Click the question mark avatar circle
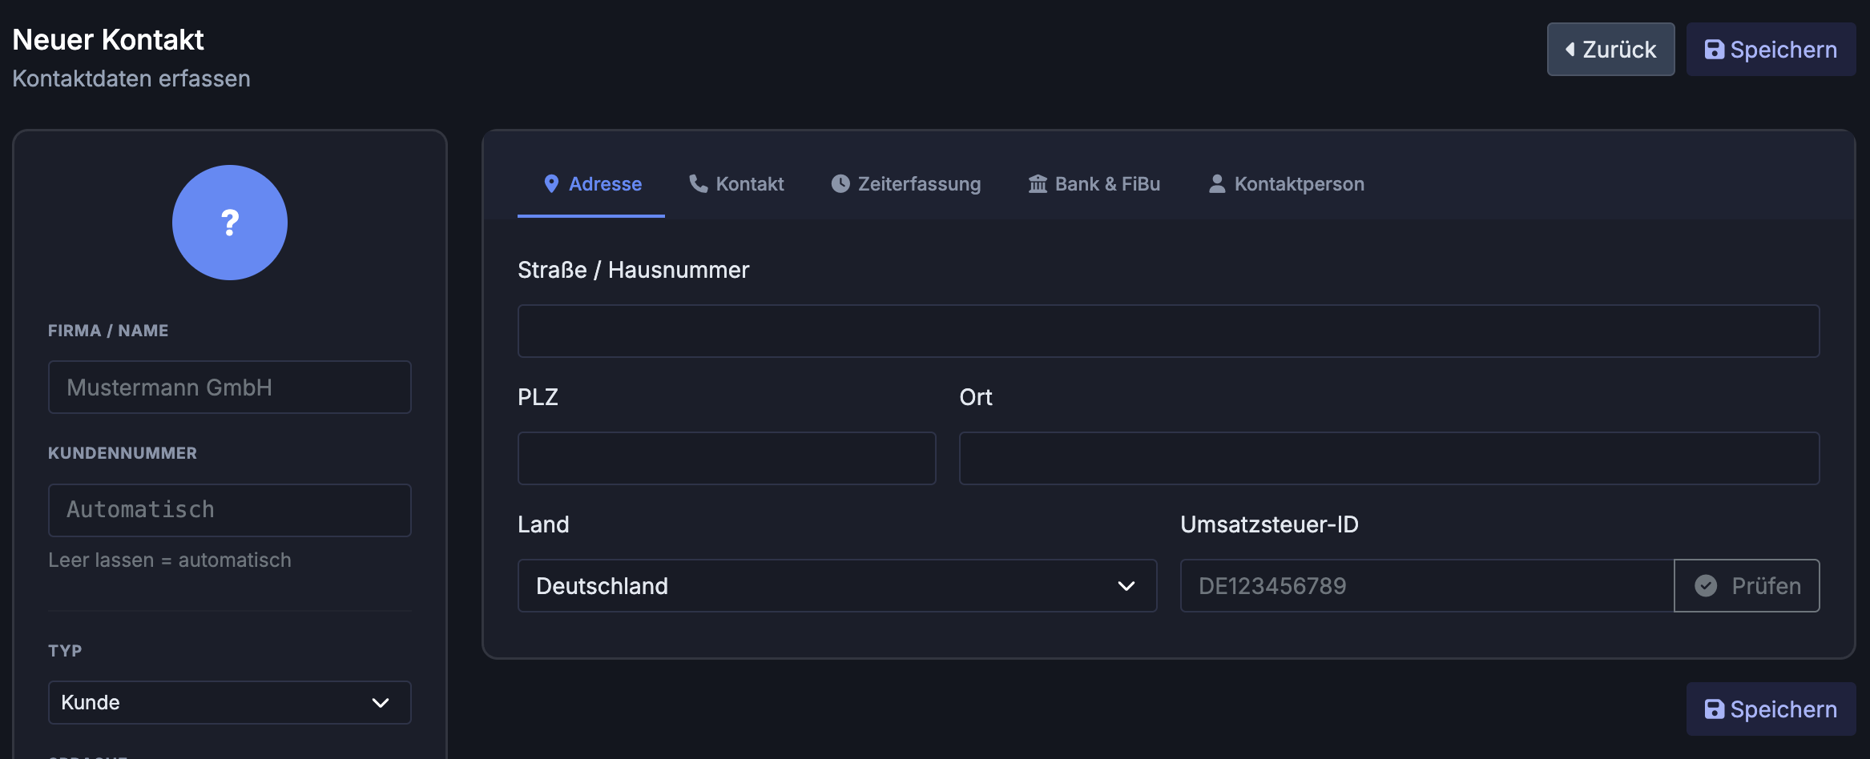The height and width of the screenshot is (759, 1870). click(230, 223)
